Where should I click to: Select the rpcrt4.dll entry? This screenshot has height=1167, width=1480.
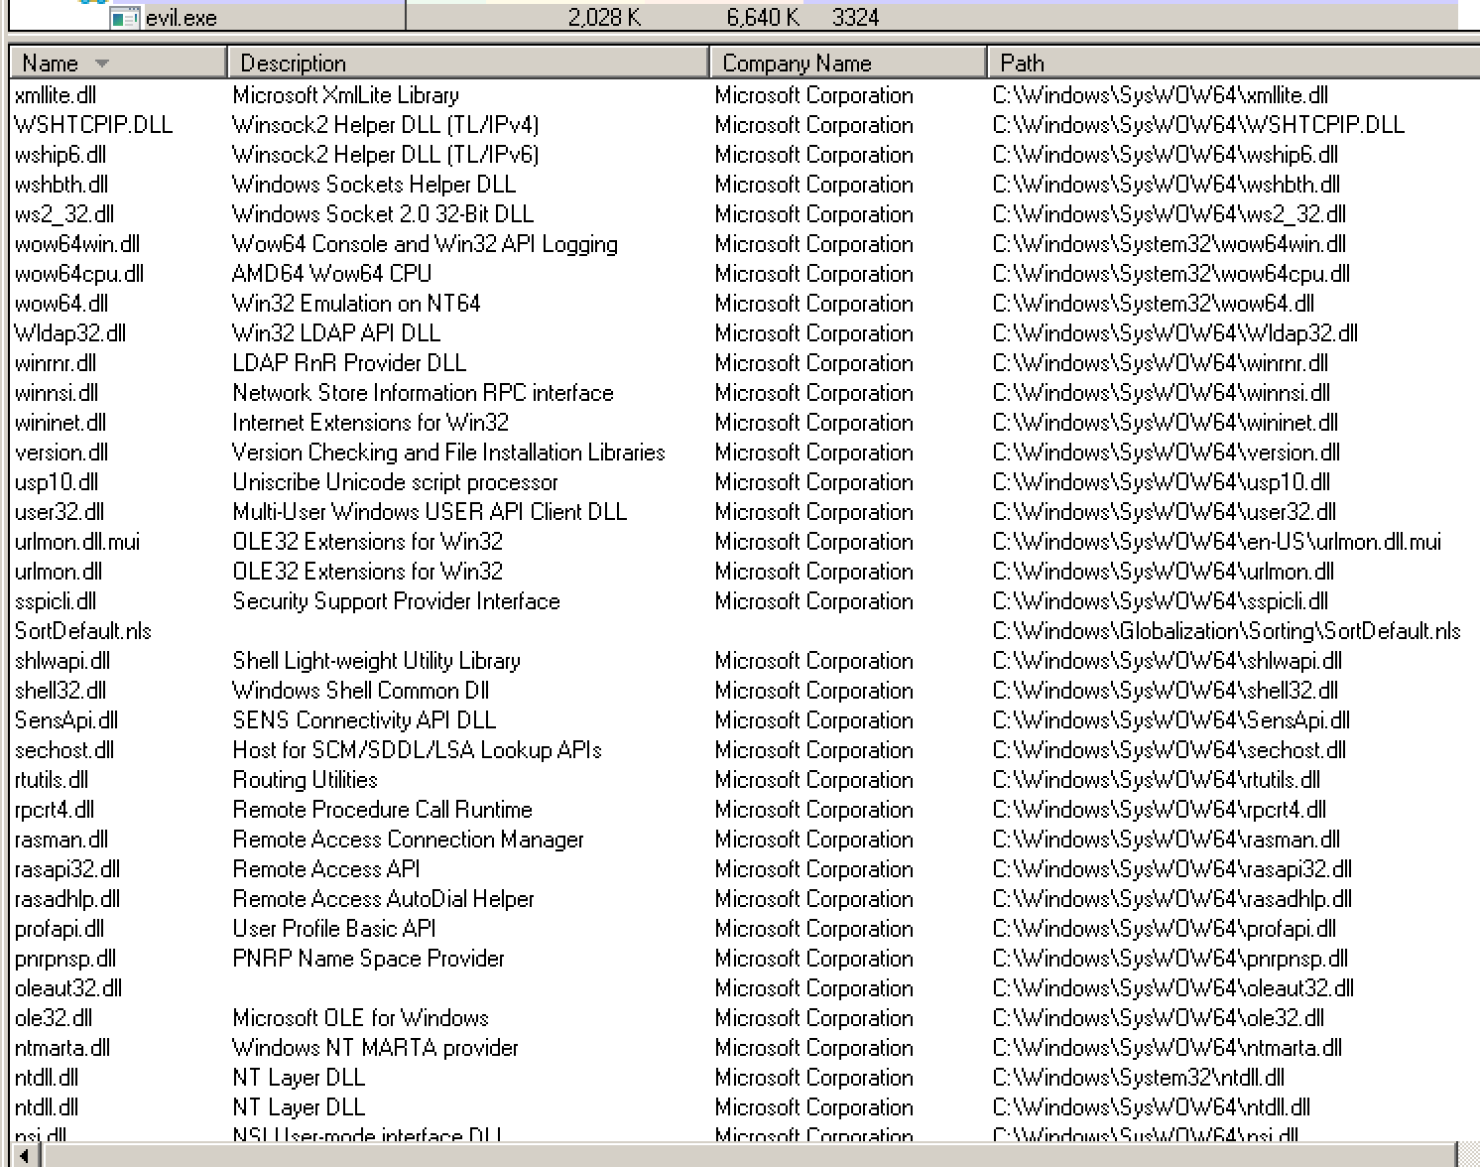click(55, 810)
